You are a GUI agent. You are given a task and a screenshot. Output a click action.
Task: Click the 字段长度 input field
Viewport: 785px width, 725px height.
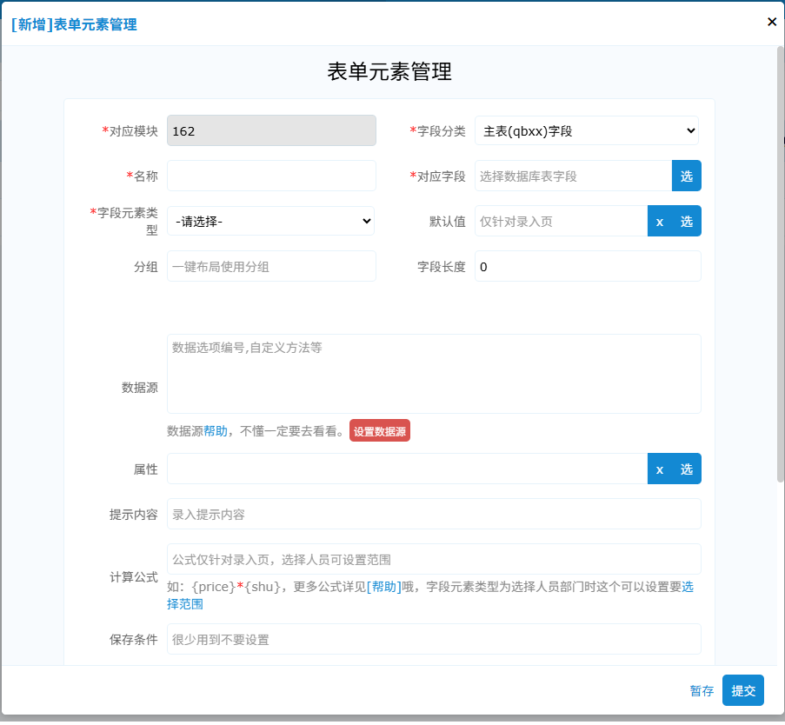587,267
